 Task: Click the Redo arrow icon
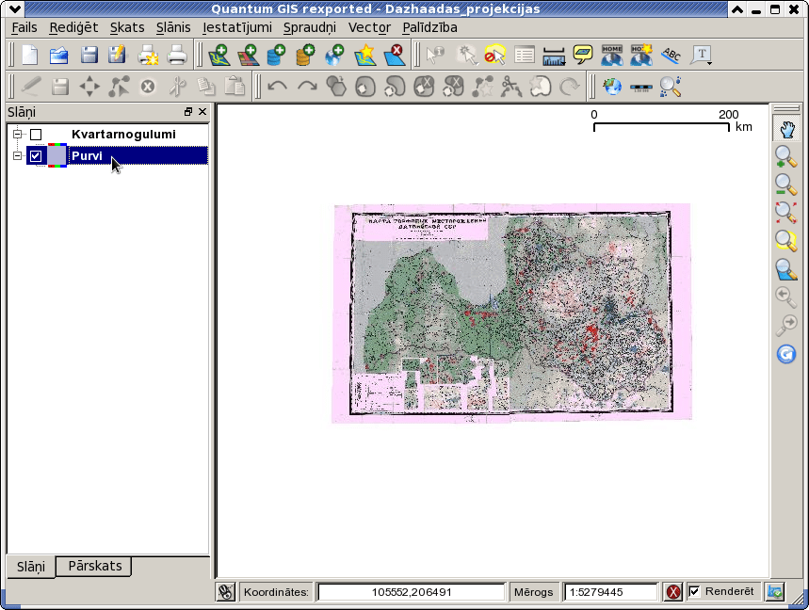coord(308,86)
